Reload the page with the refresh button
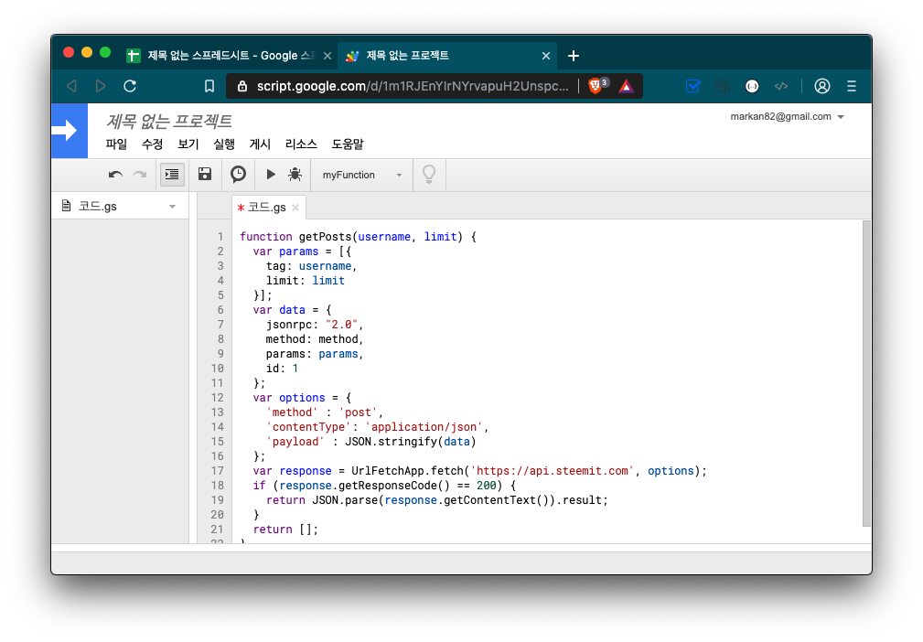923x642 pixels. coord(130,86)
